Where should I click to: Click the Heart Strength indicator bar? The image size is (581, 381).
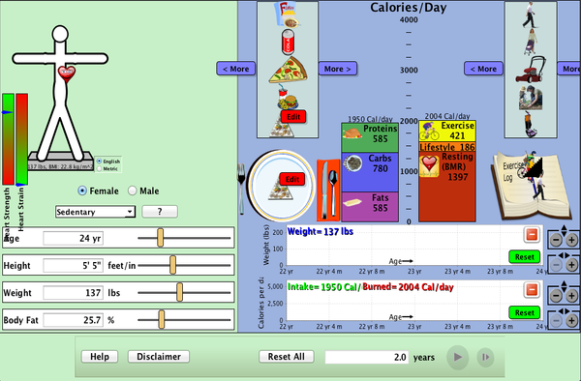coord(8,139)
